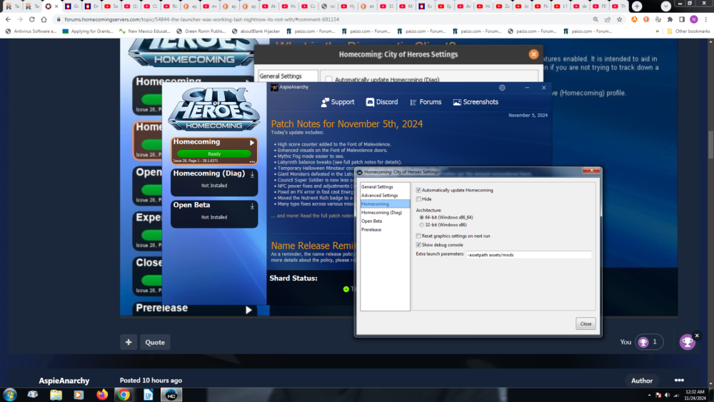Open the browser home page icon
The height and width of the screenshot is (402, 714).
(x=44, y=19)
